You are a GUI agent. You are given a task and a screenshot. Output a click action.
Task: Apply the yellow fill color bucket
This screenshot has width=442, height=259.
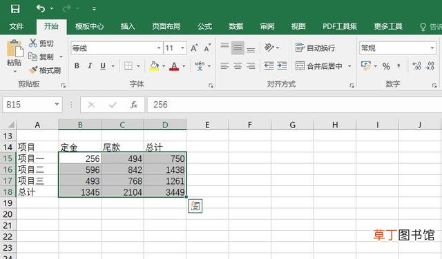(x=154, y=66)
